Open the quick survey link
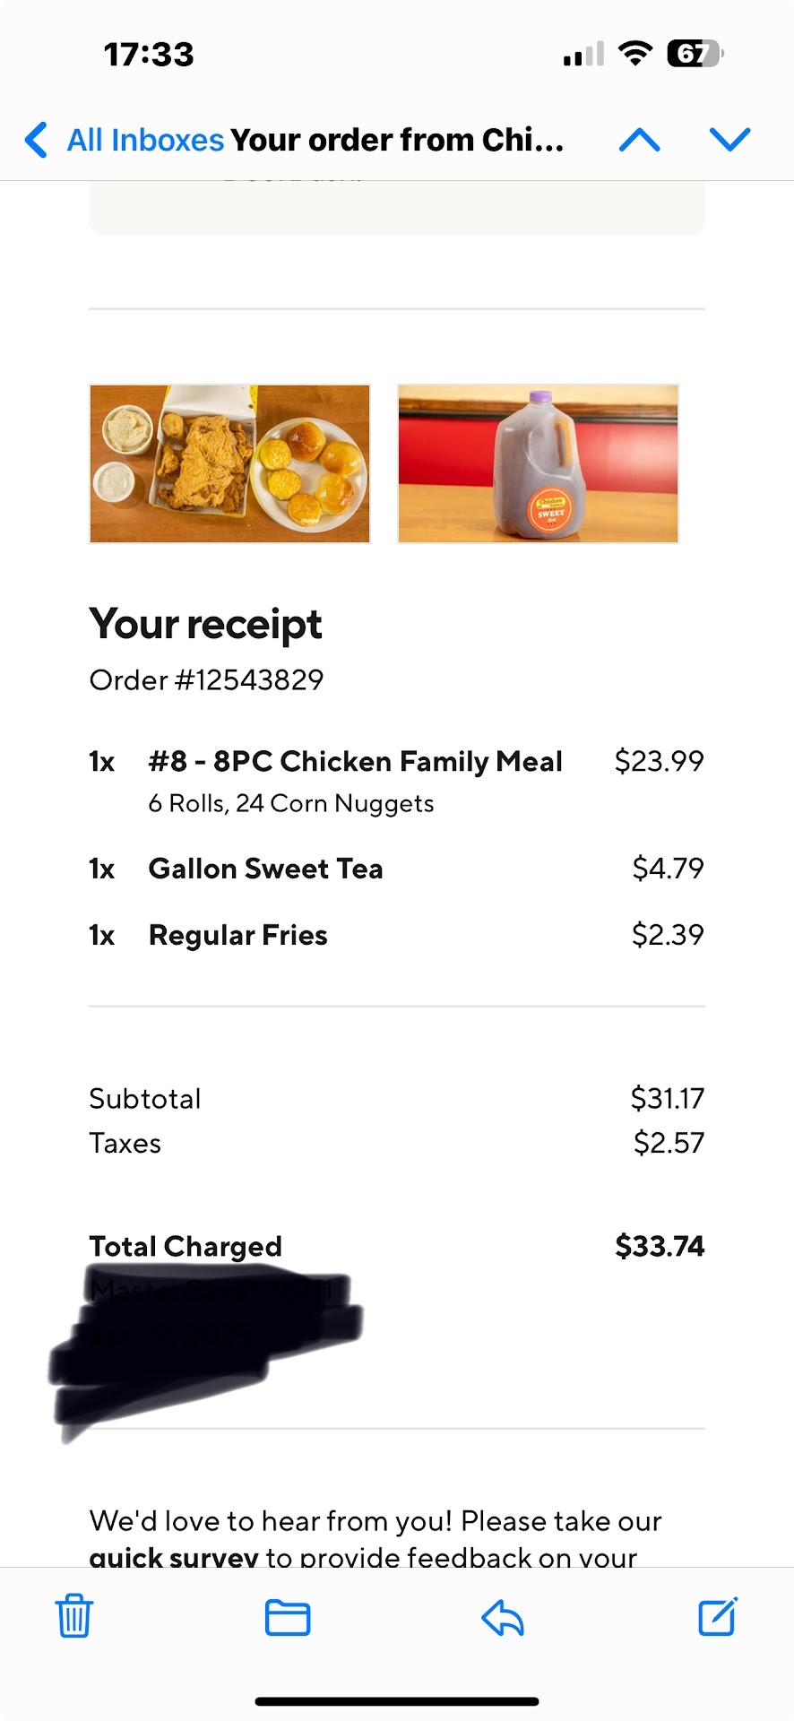Screen dimensions: 794x1721 [174, 1557]
